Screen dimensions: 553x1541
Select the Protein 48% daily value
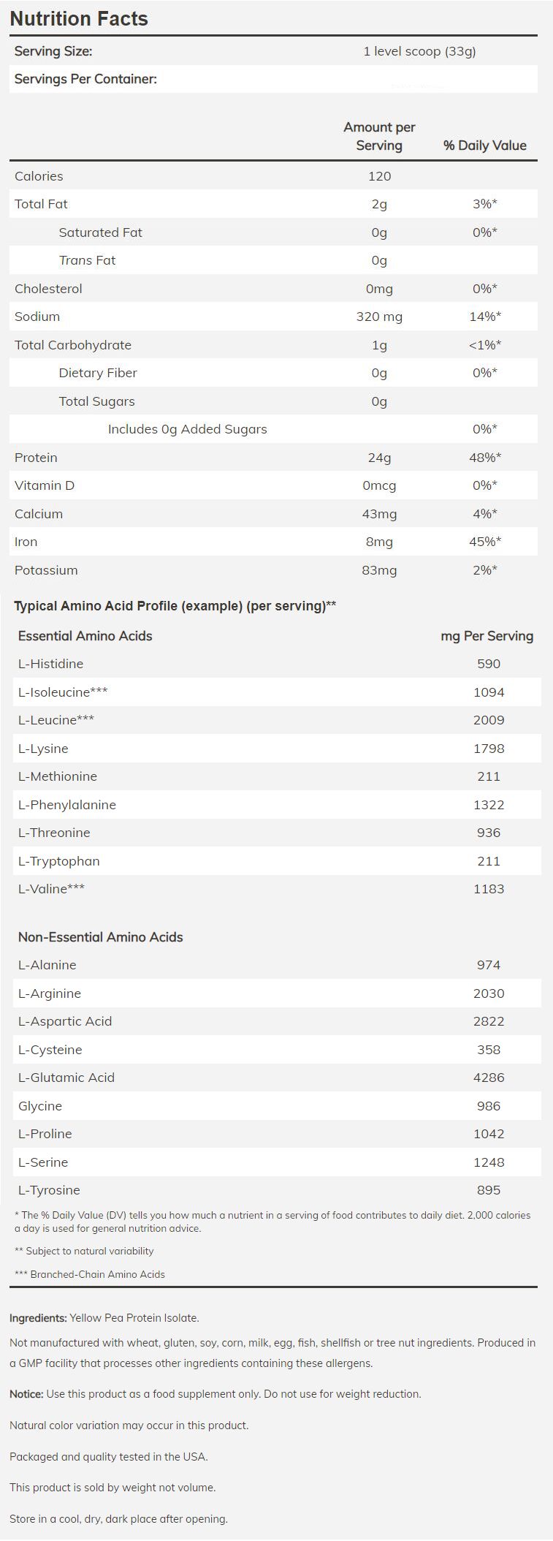pos(484,458)
